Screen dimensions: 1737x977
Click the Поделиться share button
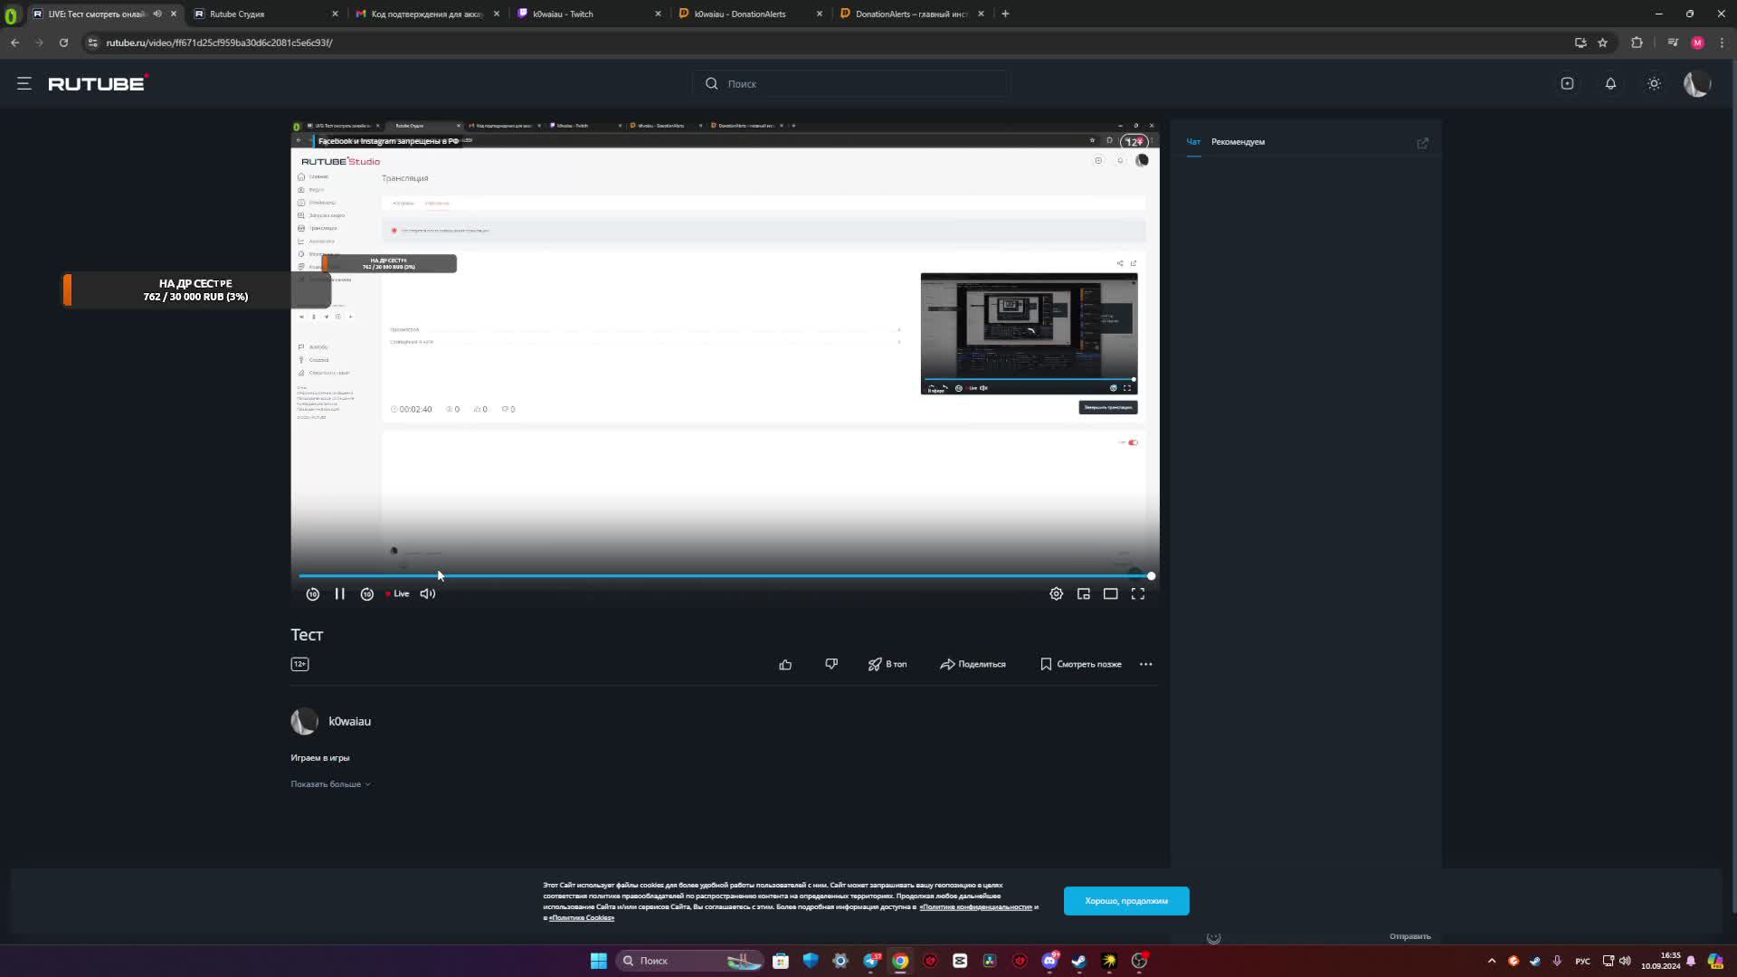point(973,665)
